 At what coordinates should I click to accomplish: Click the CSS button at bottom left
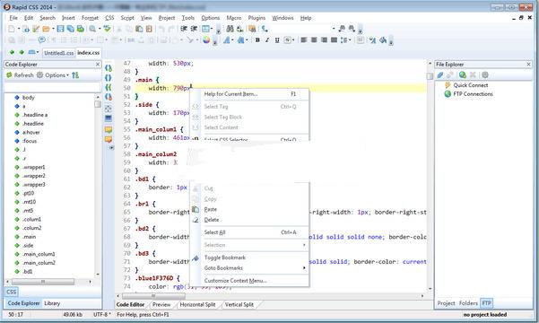click(11, 292)
